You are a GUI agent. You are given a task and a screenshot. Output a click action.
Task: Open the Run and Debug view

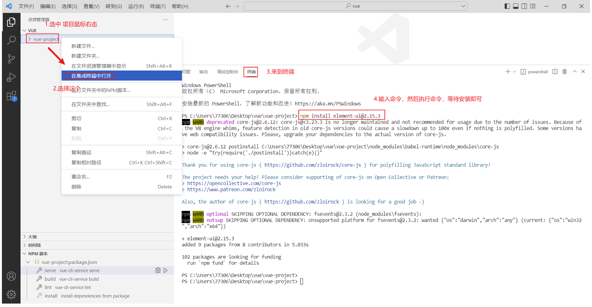click(x=11, y=77)
